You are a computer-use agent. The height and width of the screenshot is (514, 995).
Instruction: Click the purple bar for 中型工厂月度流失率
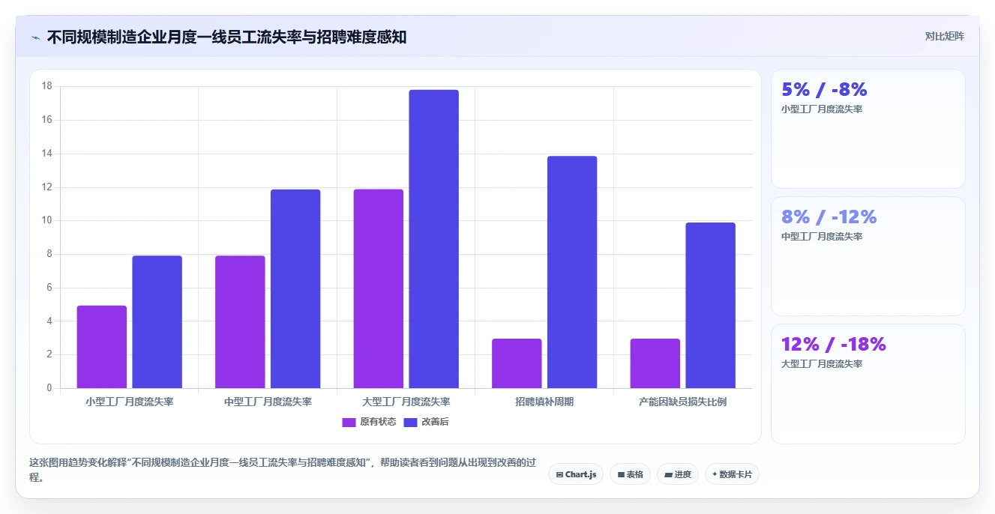point(240,322)
